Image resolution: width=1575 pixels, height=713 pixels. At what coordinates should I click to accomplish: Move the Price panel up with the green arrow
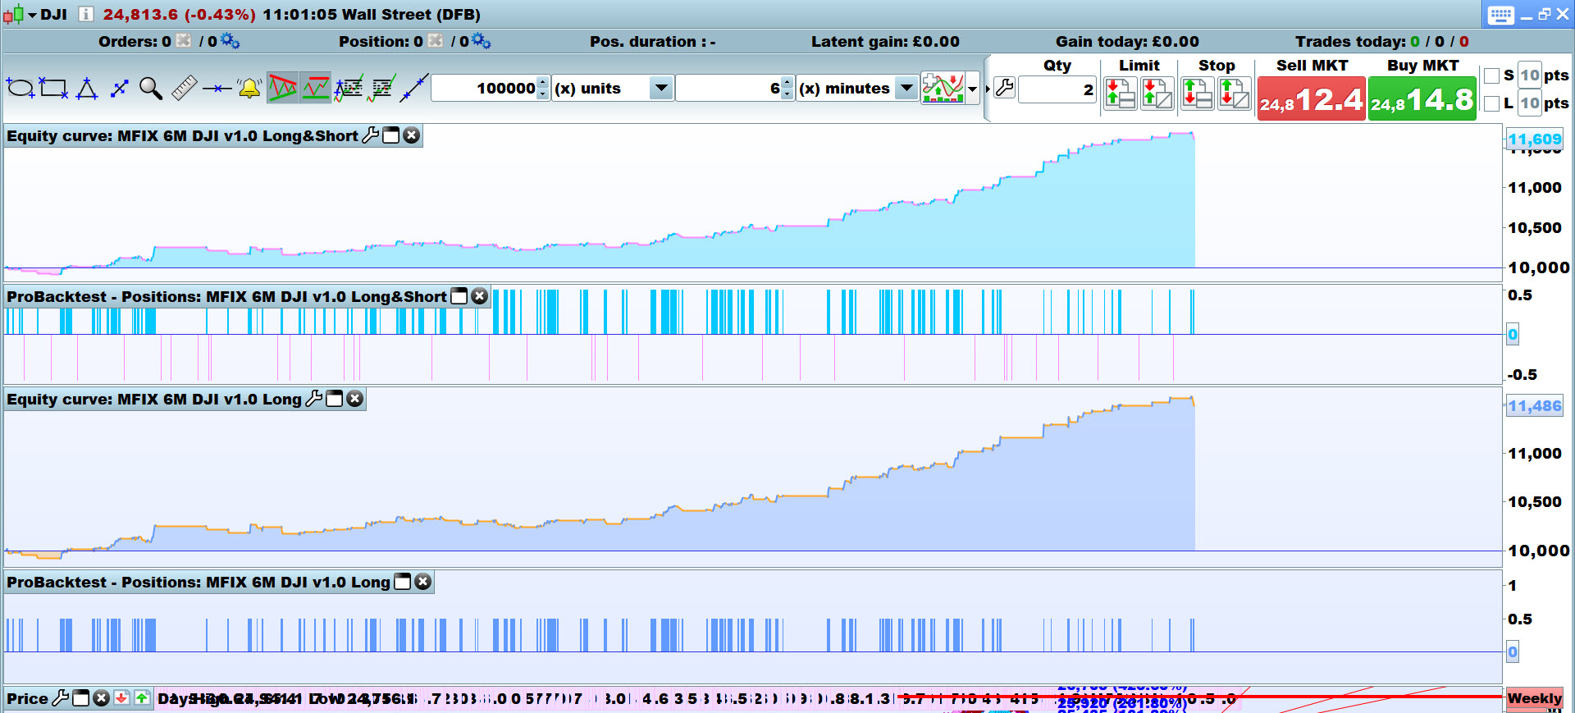coord(143,698)
